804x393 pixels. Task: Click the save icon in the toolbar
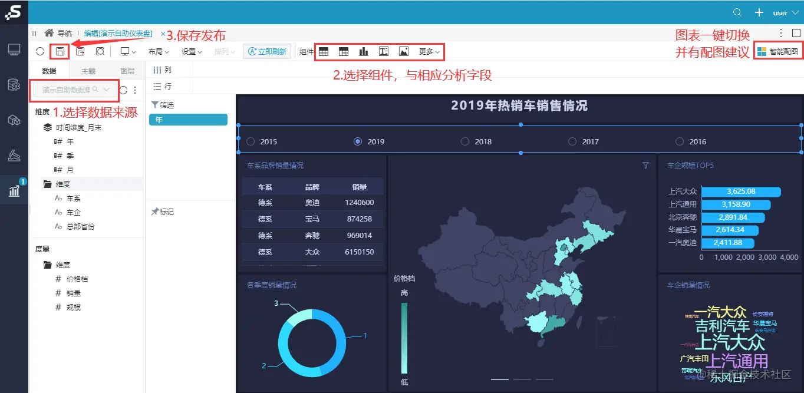tap(59, 51)
